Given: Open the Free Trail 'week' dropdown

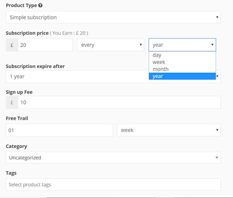Looking at the screenshot, I should [x=168, y=130].
